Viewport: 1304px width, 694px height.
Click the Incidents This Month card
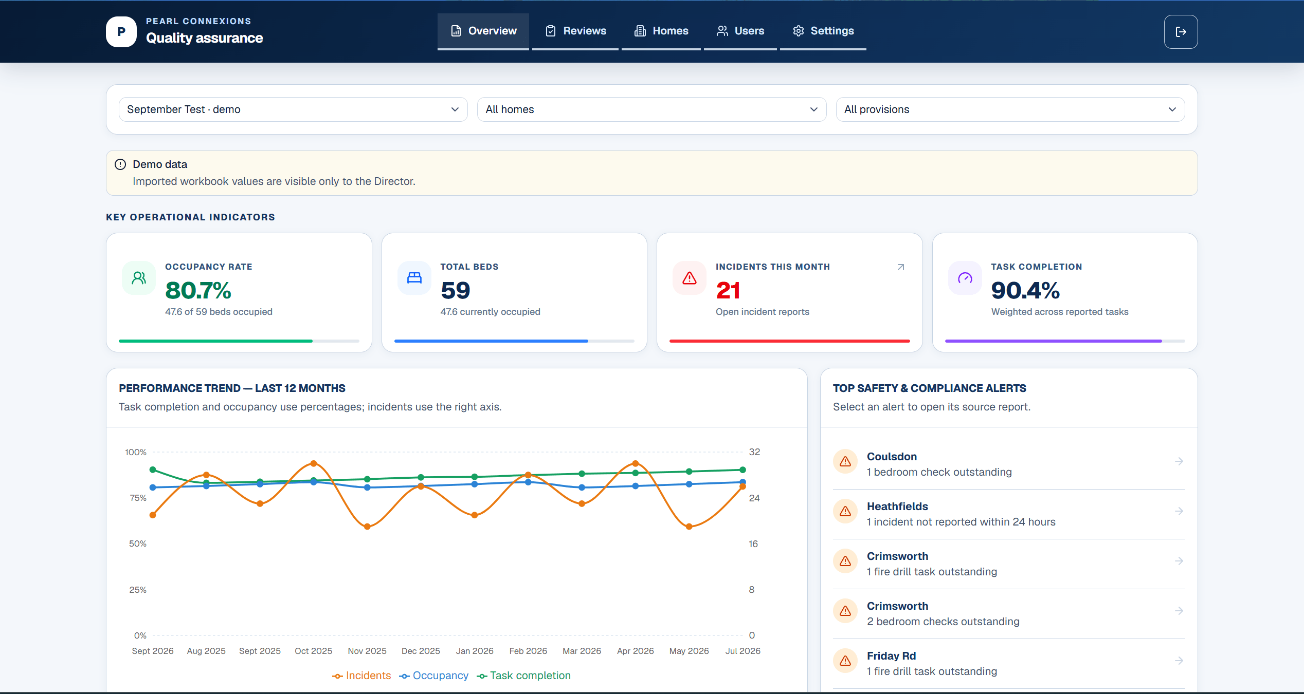[789, 292]
